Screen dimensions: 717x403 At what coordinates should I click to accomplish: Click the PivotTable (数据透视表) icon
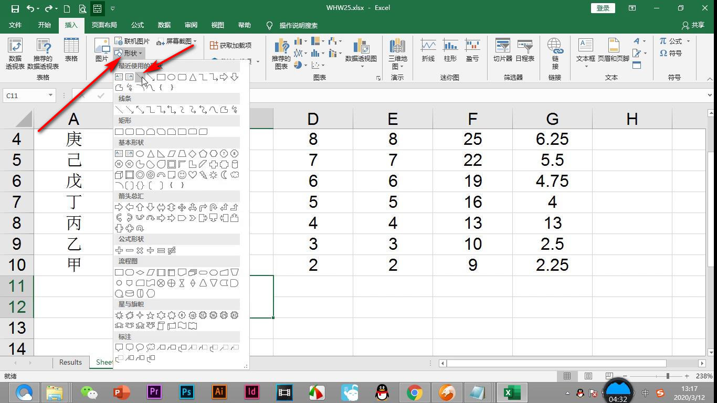(15, 54)
